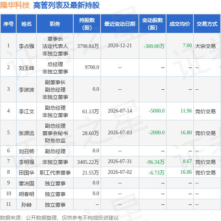
Task: Click holdings value 3798.84万
Action: [88, 46]
